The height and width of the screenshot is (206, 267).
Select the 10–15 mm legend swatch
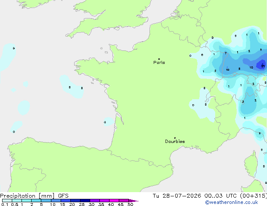(56, 201)
